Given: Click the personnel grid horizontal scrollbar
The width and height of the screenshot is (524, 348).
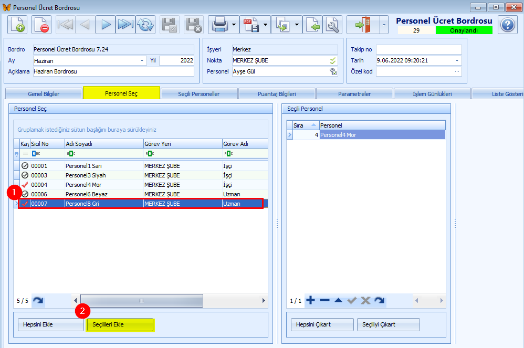Looking at the screenshot, I should point(142,301).
